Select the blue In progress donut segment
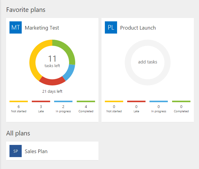The image size is (199, 169). click(70, 72)
